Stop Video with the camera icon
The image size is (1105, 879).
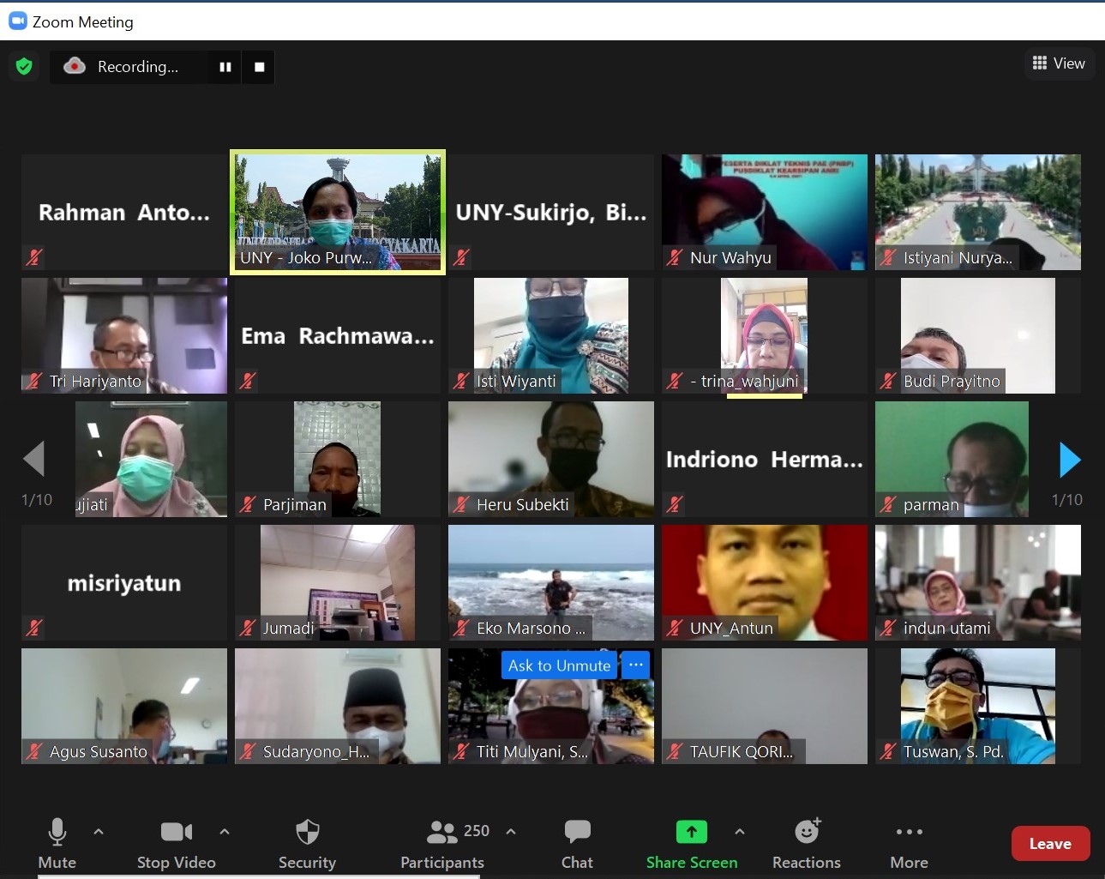pyautogui.click(x=177, y=832)
